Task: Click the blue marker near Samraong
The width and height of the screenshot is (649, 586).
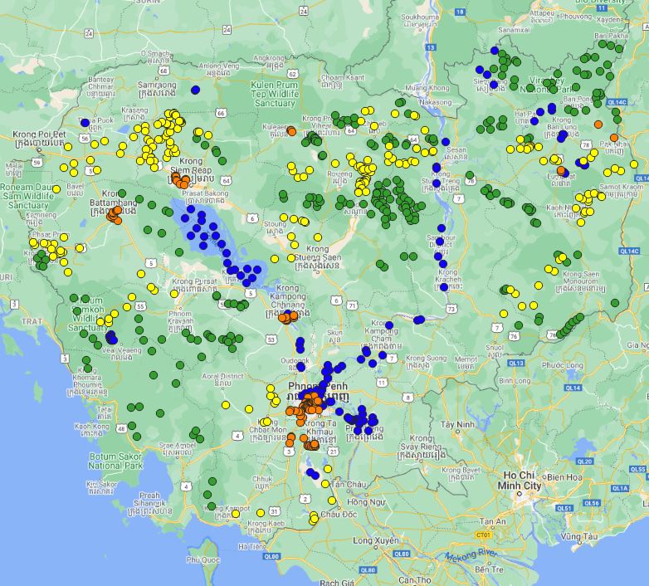Action: pyautogui.click(x=195, y=90)
